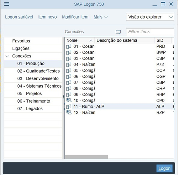Click the Filtrar itens search field
This screenshot has height=175, width=178.
(150, 32)
